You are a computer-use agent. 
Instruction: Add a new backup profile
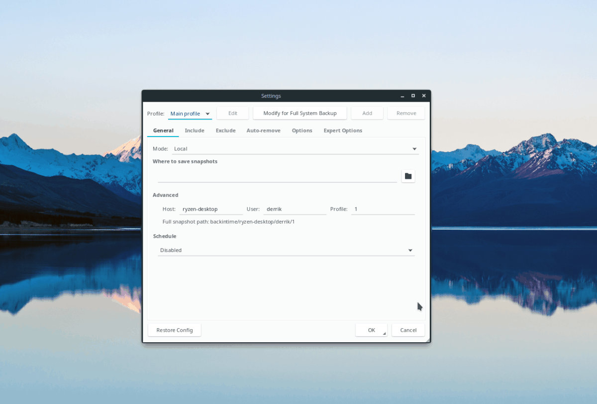(x=367, y=113)
